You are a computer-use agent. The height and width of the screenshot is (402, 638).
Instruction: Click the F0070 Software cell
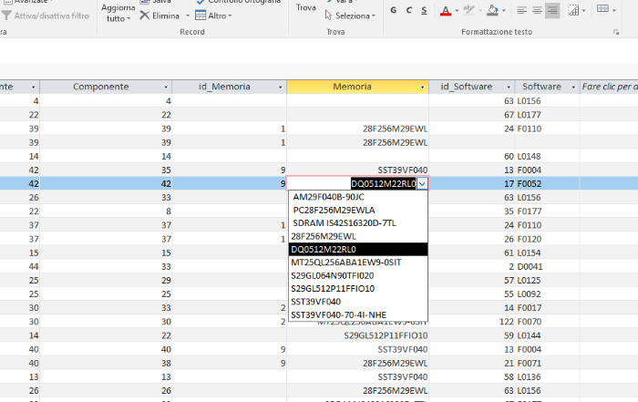click(547, 322)
